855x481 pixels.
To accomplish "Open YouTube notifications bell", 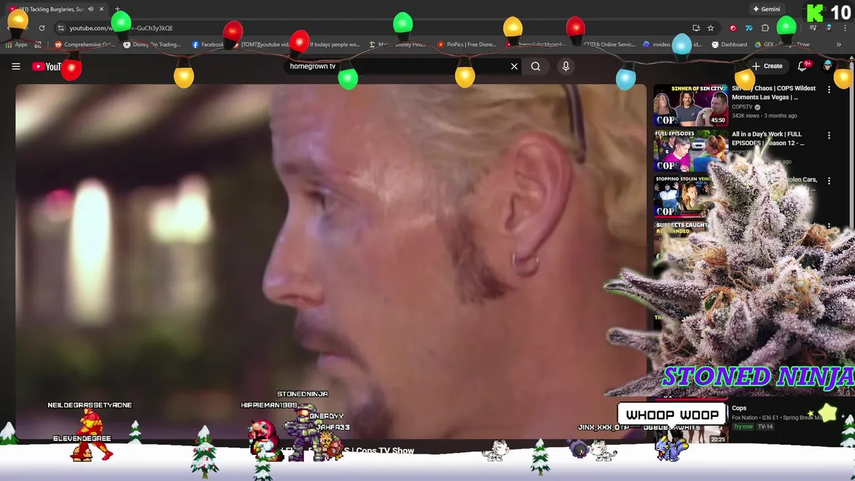I will (804, 65).
